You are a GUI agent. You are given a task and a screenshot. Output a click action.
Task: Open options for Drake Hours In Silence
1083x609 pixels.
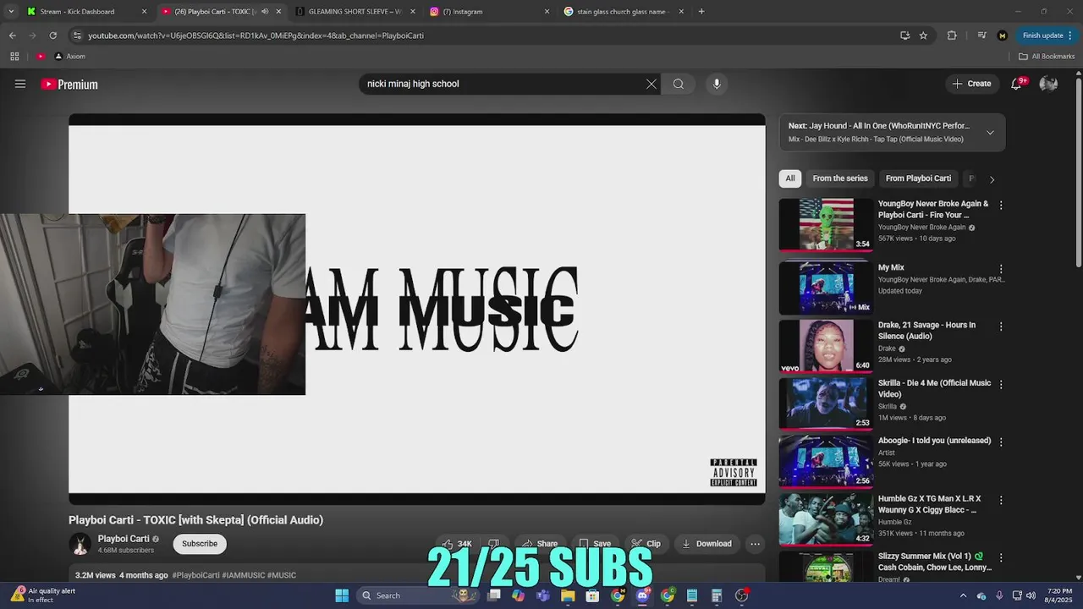click(x=1001, y=326)
